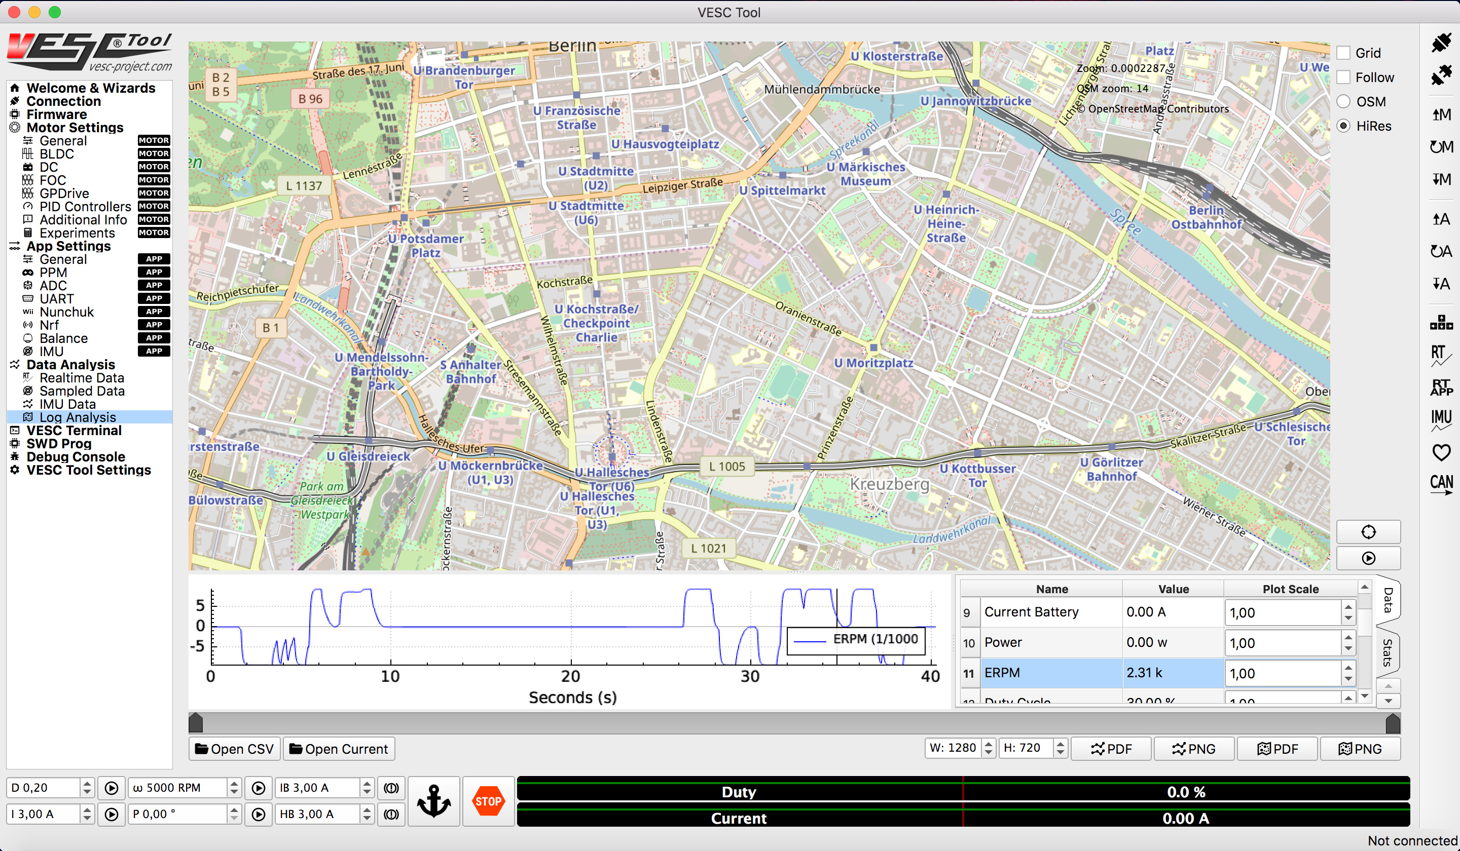Run duty cycle D 0,20 play button
The width and height of the screenshot is (1460, 851).
[x=111, y=788]
